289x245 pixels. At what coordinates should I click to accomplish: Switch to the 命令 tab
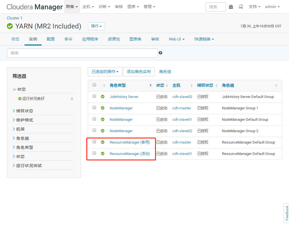click(x=68, y=39)
